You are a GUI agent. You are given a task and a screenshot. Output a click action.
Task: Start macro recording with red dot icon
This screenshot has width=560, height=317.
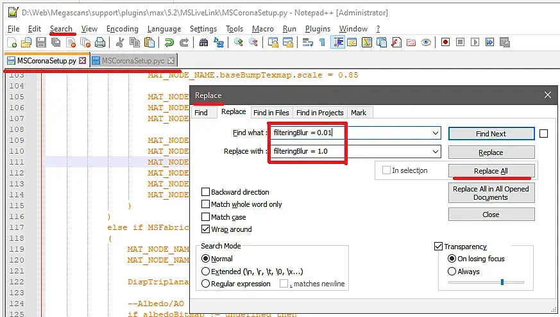(445, 42)
